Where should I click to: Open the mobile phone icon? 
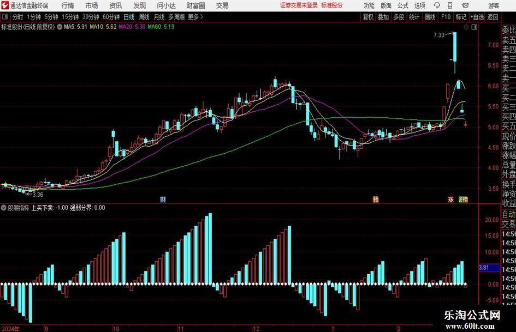[450, 5]
